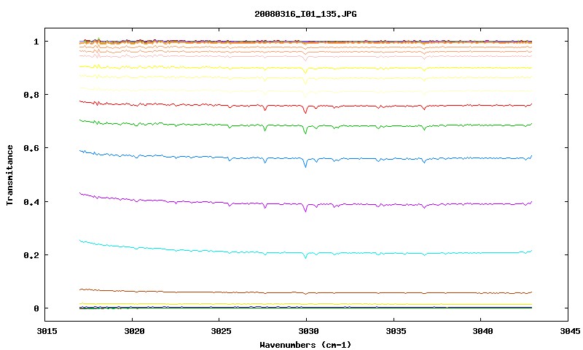The height and width of the screenshot is (350, 583).
Task: Click the x-axis tick label 3040
Action: pyautogui.click(x=482, y=331)
